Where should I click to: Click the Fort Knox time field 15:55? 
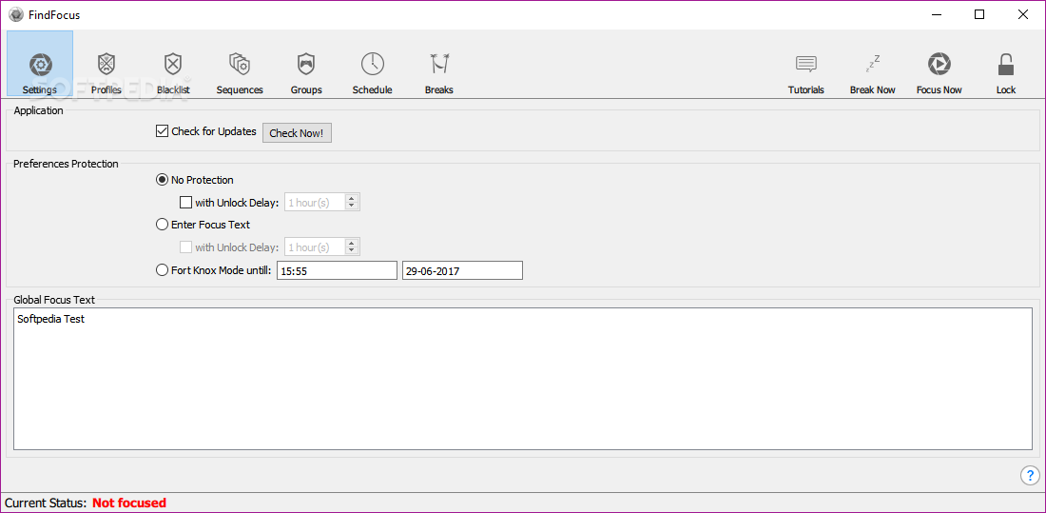coord(337,270)
